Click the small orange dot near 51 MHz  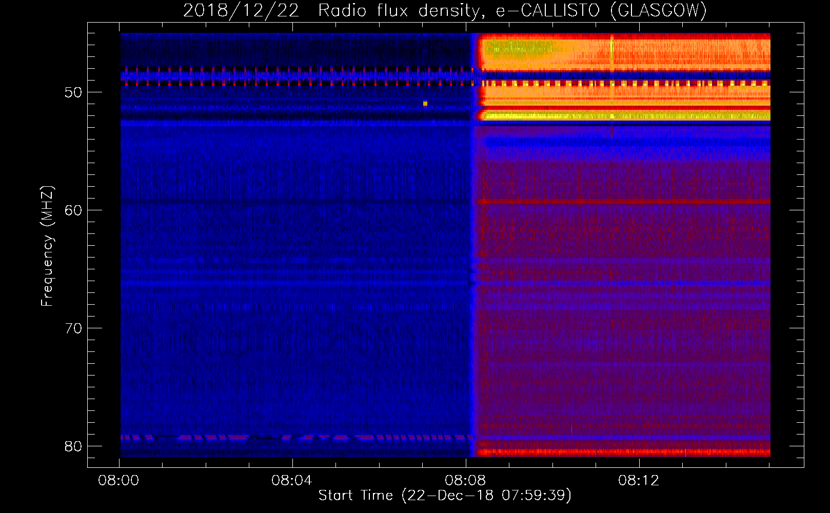pyautogui.click(x=425, y=104)
